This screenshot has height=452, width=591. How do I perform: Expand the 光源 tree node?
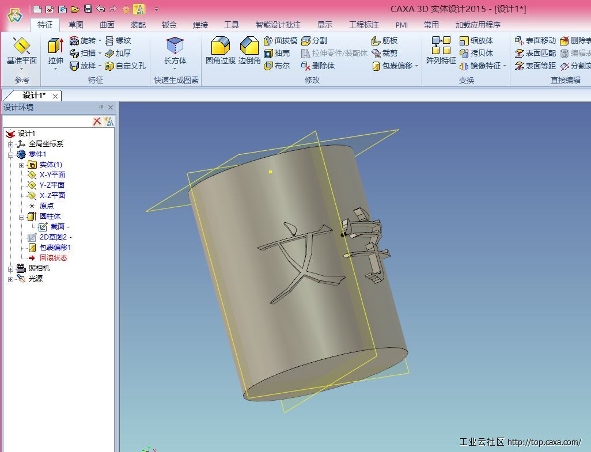10,279
